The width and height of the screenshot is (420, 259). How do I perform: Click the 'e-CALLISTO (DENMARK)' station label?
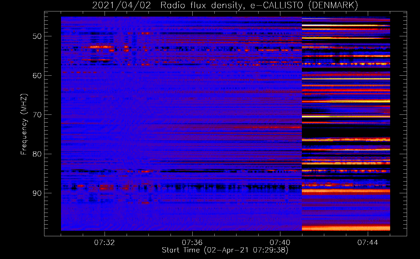click(x=304, y=5)
